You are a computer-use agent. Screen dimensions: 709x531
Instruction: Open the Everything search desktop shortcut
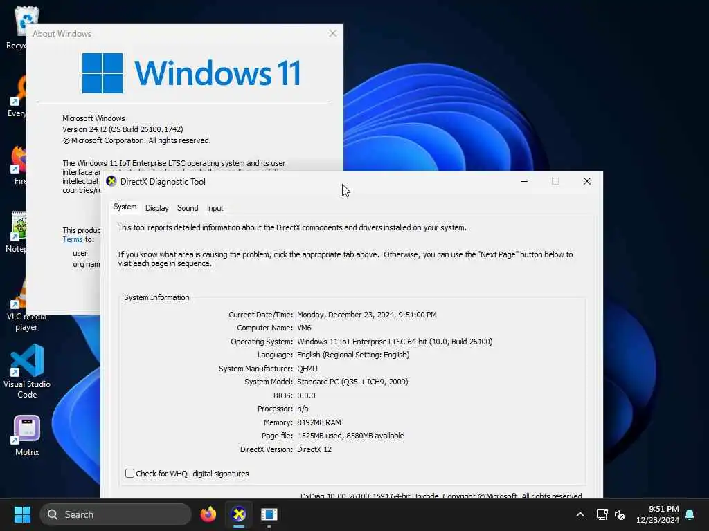[18, 96]
